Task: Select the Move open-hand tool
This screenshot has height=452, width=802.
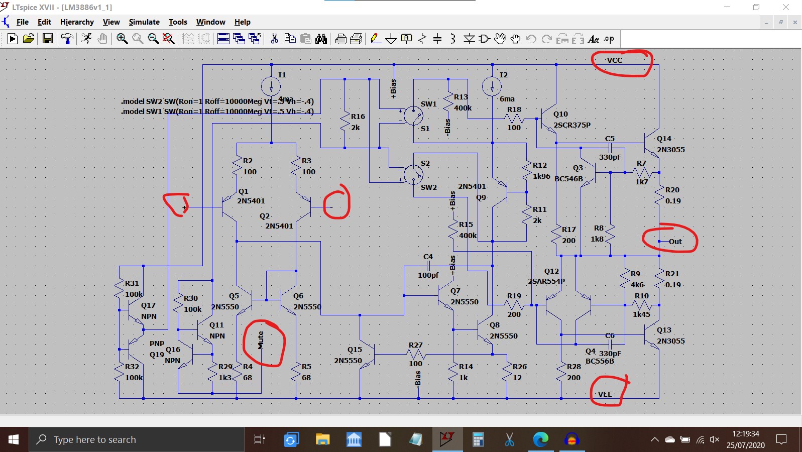Action: (500, 39)
